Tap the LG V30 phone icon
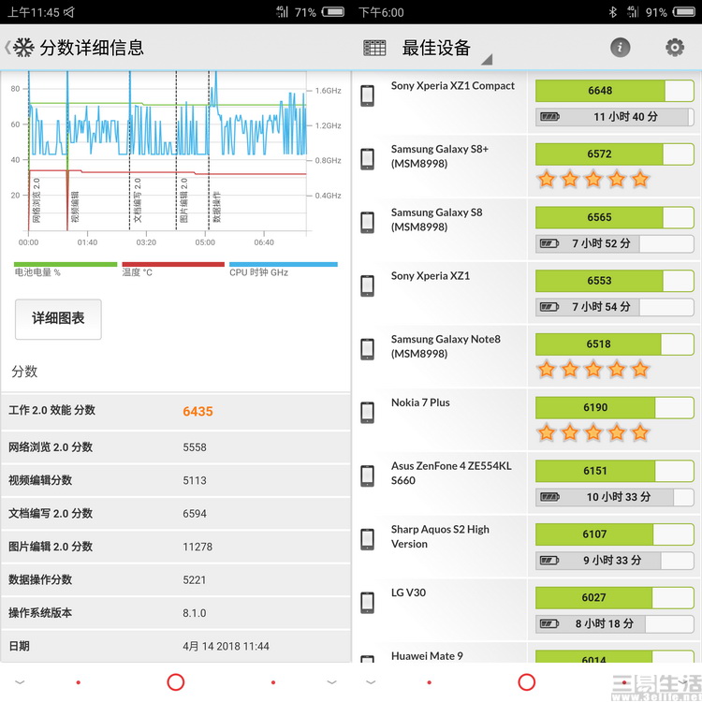Viewport: 702px width, 702px height. click(x=368, y=603)
